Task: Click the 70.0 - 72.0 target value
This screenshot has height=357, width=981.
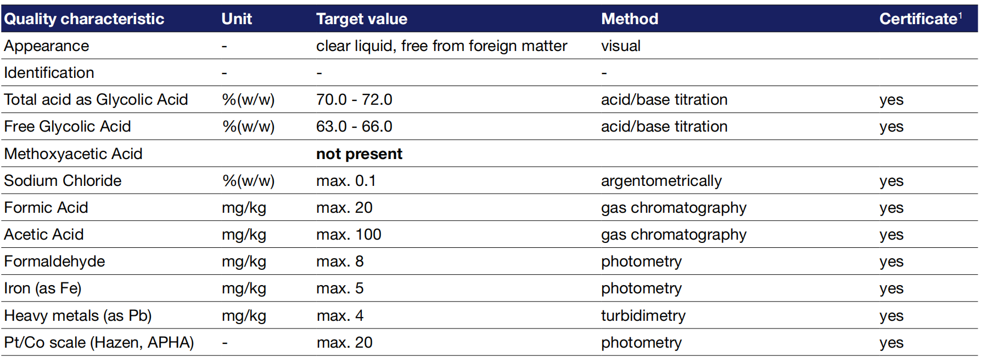Action: pos(354,100)
